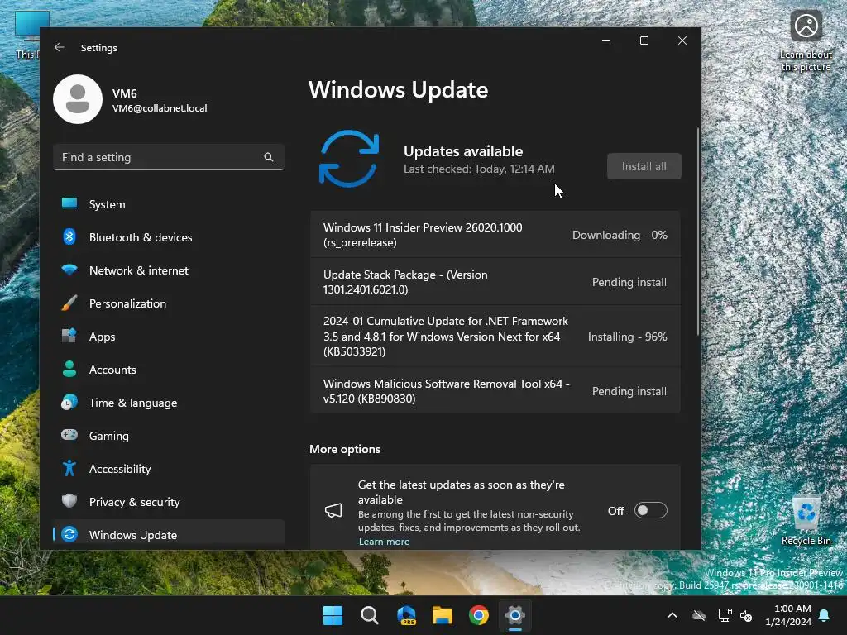Toggle Get the latest updates switch on
The width and height of the screenshot is (847, 635).
(650, 510)
